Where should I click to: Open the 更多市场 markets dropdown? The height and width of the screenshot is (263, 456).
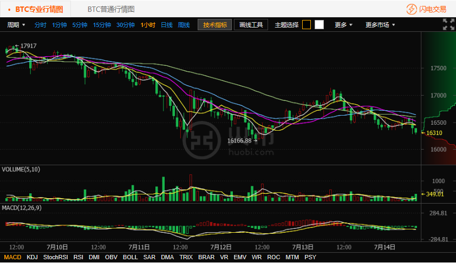(x=380, y=25)
